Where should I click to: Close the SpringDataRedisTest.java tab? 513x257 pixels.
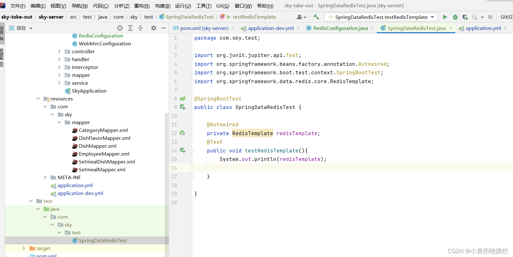point(451,28)
